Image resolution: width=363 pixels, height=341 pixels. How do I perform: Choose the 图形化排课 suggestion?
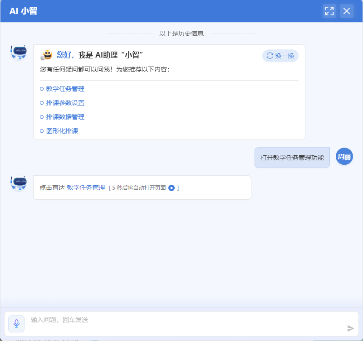point(62,131)
